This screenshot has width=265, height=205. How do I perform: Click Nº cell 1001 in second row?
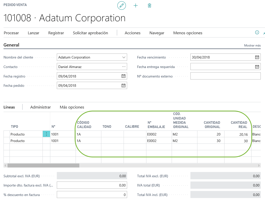pos(63,141)
